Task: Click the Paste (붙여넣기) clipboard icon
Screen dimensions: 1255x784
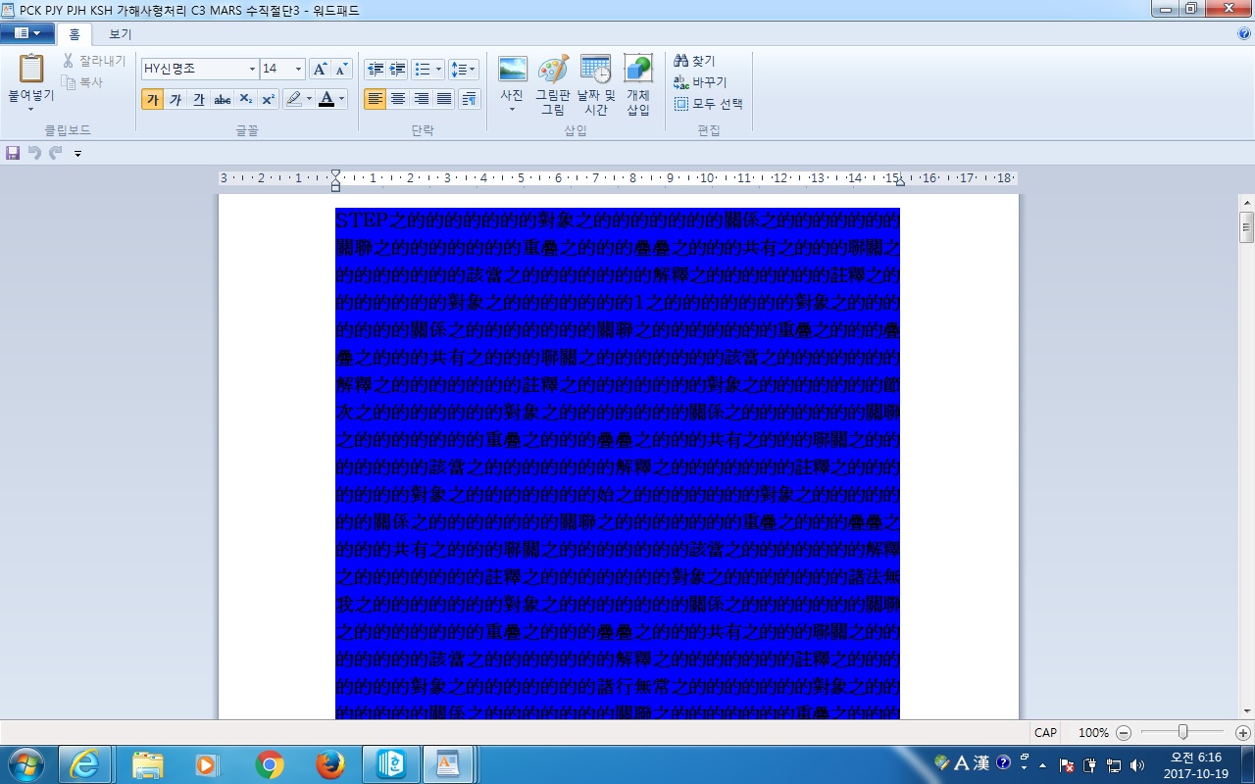Action: (31, 69)
